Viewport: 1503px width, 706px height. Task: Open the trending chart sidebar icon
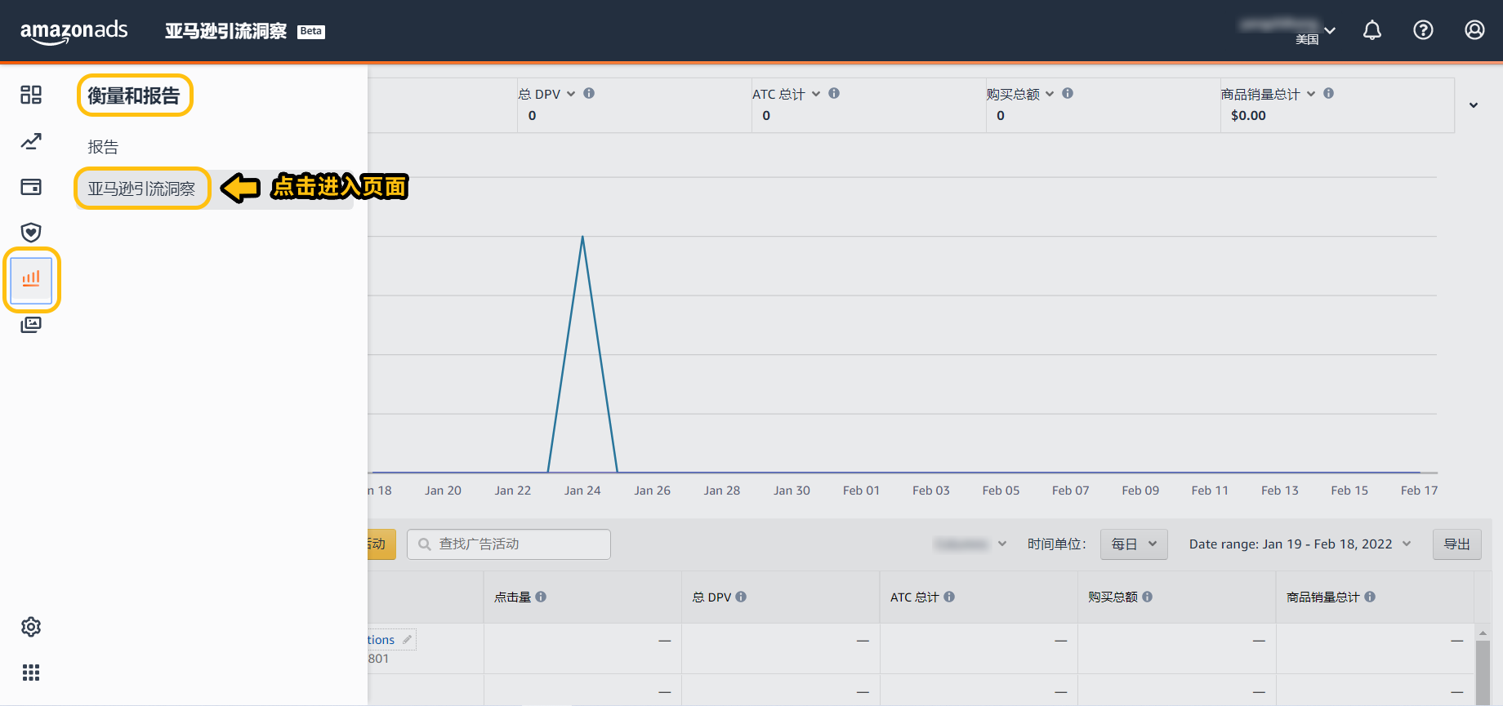31,141
